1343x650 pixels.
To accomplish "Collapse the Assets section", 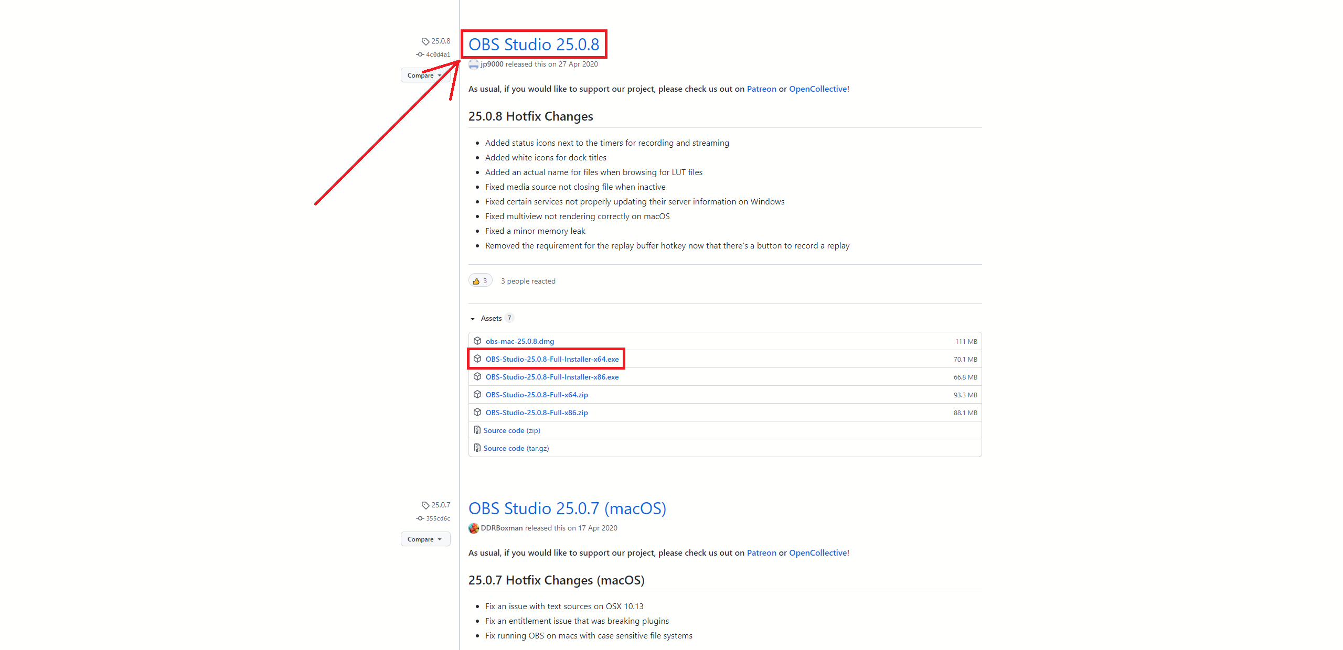I will point(473,319).
